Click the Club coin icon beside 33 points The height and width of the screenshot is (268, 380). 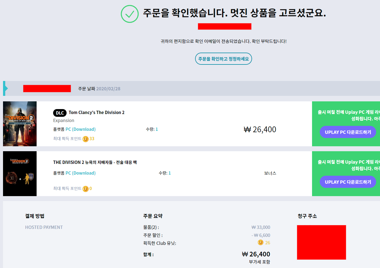[86, 139]
